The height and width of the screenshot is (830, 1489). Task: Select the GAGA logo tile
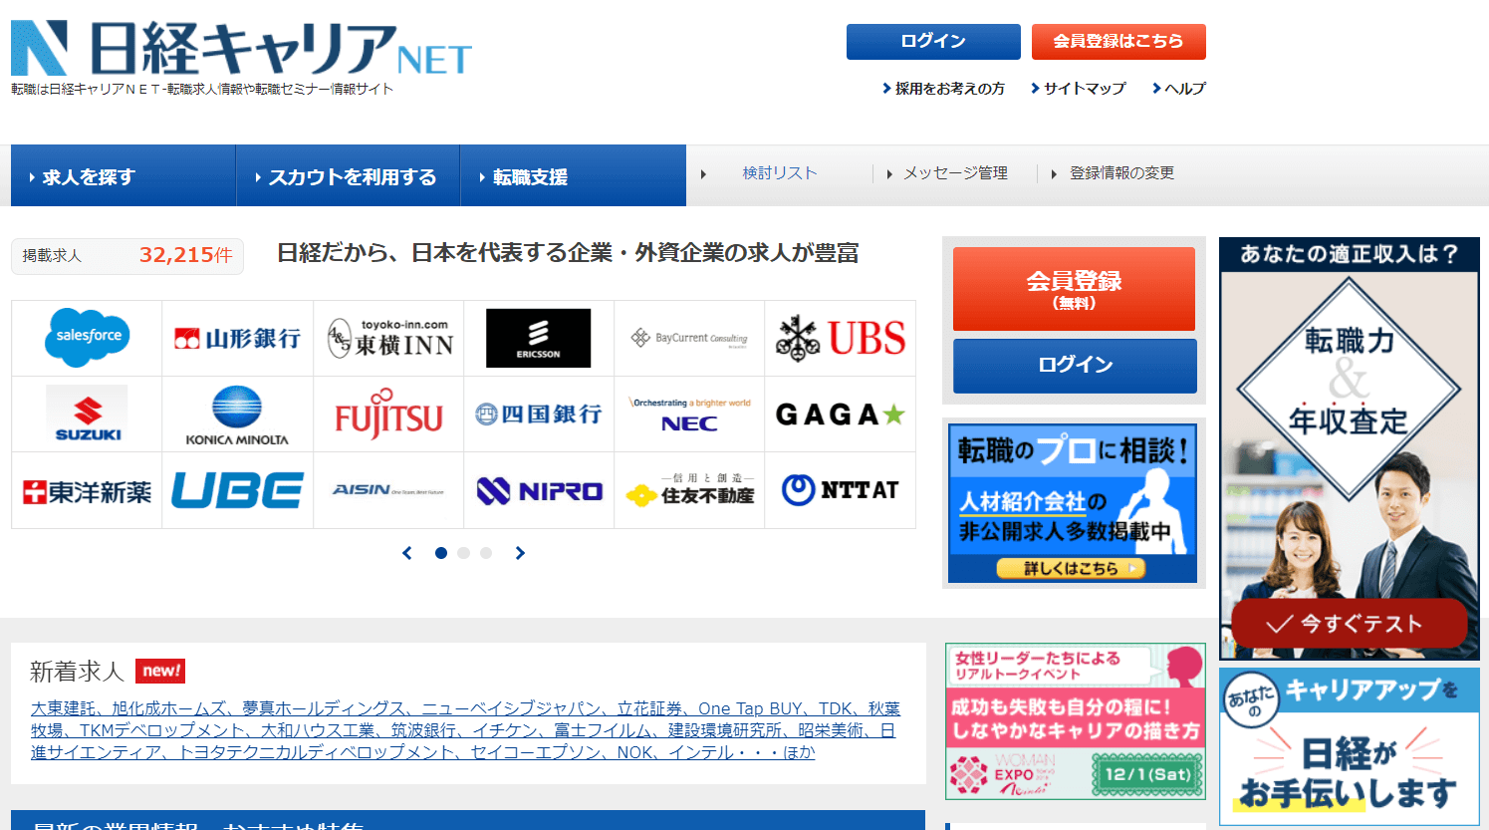point(840,415)
